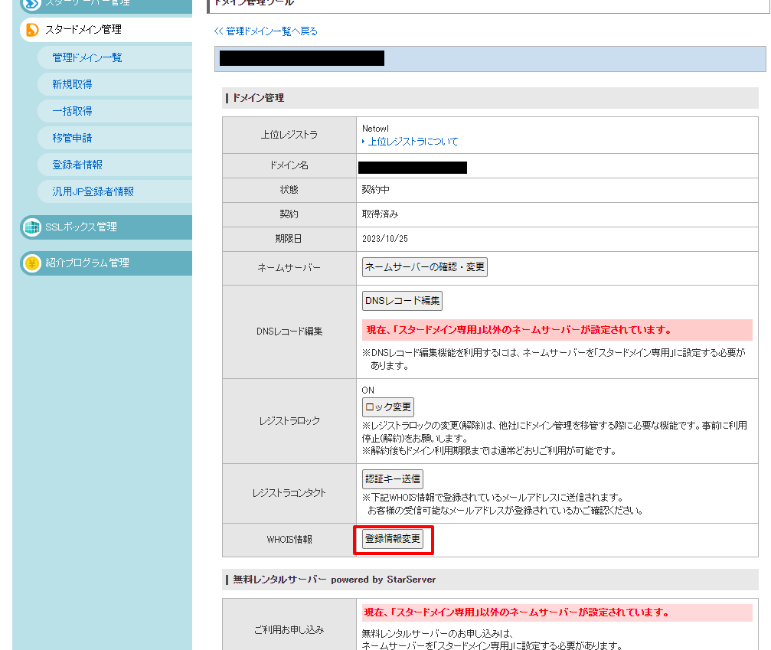Click the referral program yen coin icon
771x650 pixels.
(x=31, y=263)
